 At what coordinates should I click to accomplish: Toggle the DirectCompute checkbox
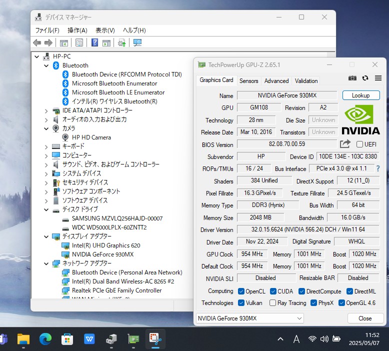coord(301,291)
